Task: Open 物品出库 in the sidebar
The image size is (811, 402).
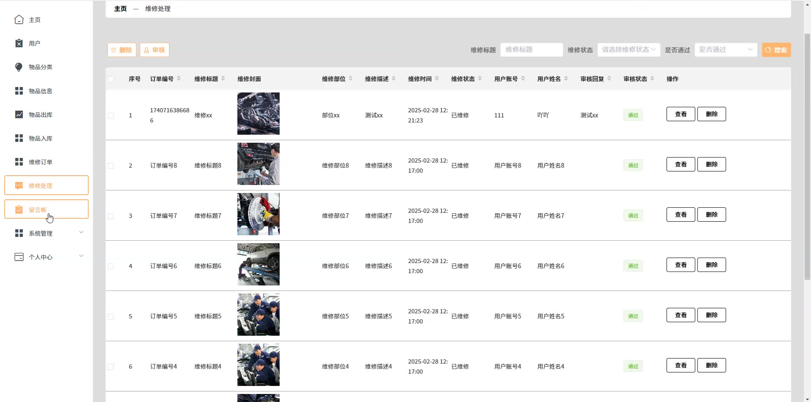Action: coord(46,115)
